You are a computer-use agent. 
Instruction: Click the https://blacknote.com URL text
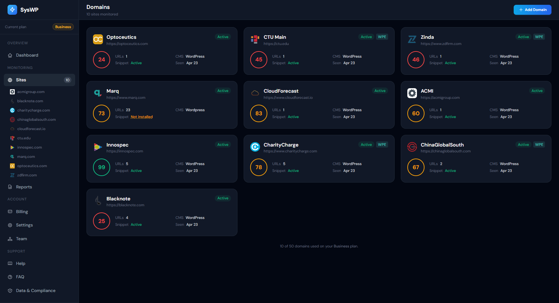click(125, 205)
